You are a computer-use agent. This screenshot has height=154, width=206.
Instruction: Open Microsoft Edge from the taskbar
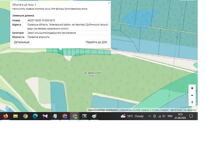coord(35,116)
